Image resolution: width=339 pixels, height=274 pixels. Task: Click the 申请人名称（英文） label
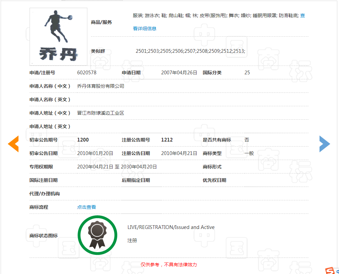50,100
